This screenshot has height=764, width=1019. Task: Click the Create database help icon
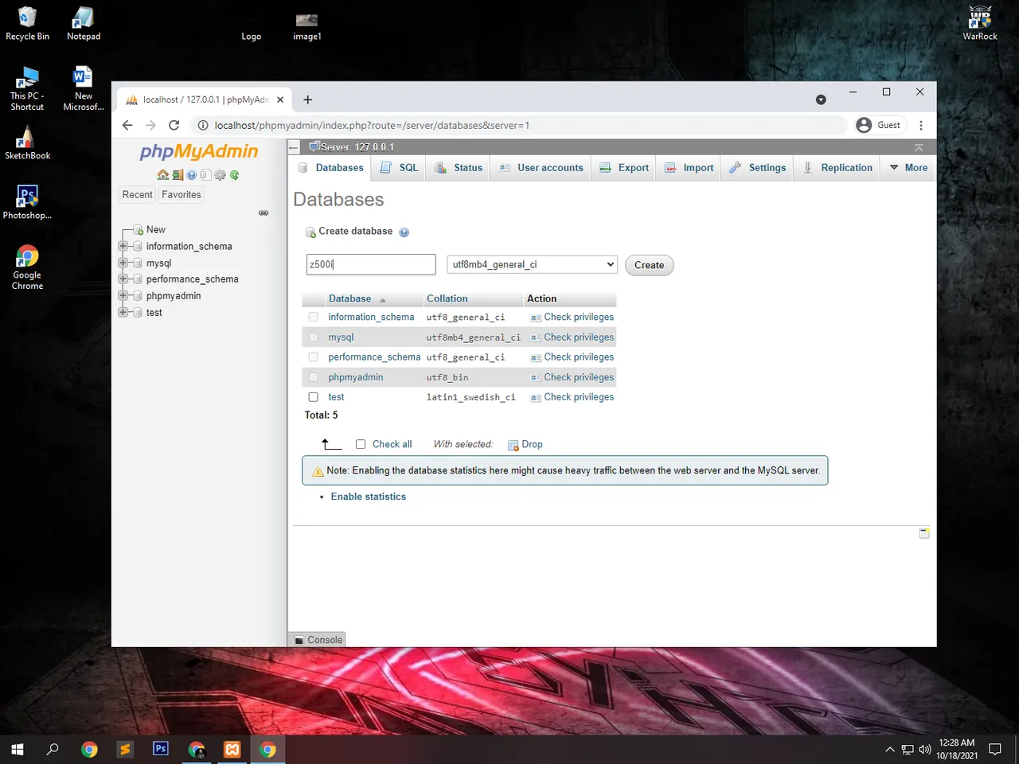pos(404,232)
